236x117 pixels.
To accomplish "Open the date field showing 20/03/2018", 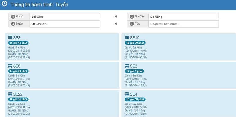I will pyautogui.click(x=65, y=24).
